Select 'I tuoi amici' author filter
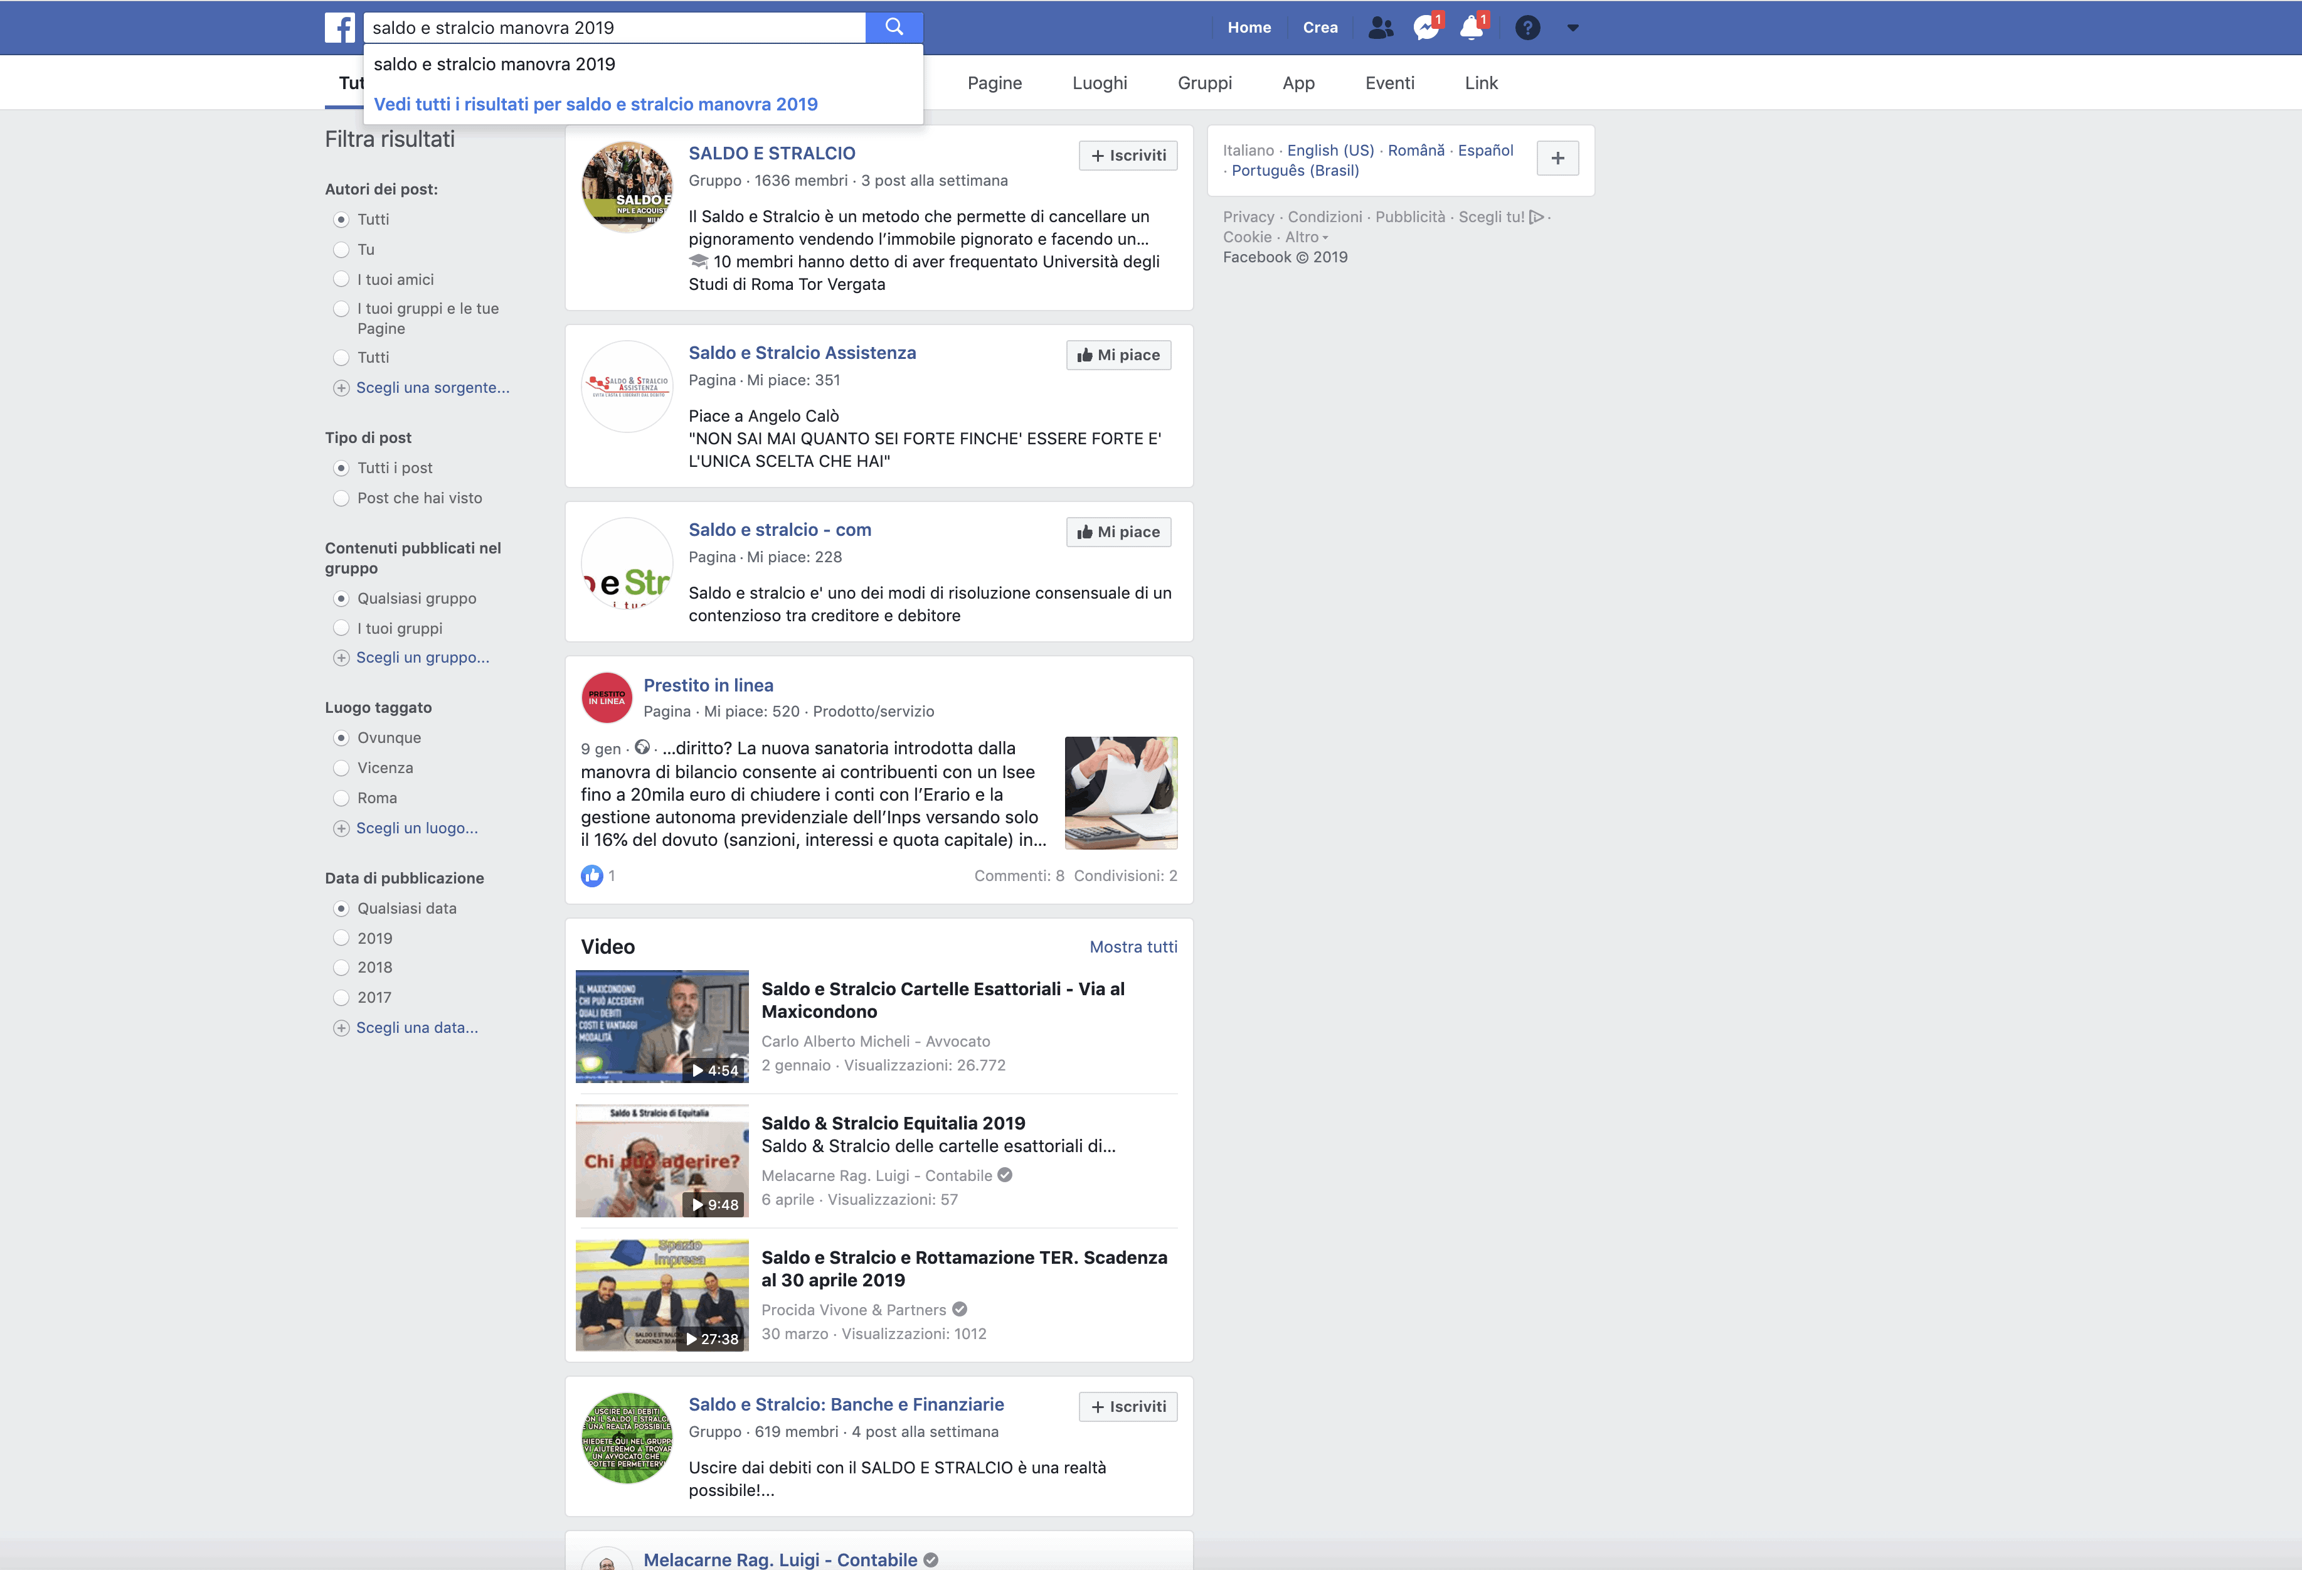The width and height of the screenshot is (2302, 1570). pyautogui.click(x=341, y=279)
